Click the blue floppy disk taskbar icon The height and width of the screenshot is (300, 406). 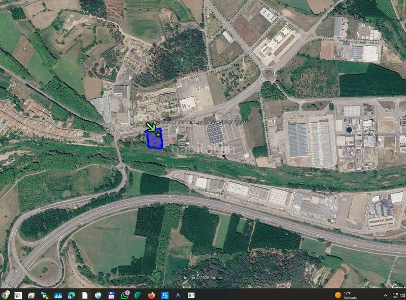tap(111, 295)
